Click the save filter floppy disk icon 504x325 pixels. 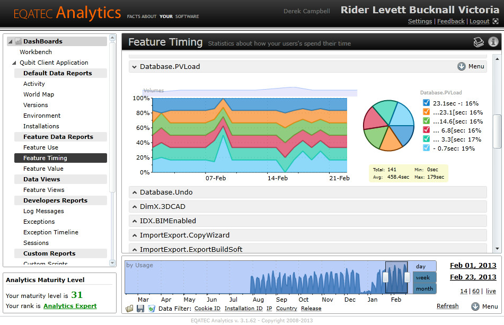coord(140,309)
